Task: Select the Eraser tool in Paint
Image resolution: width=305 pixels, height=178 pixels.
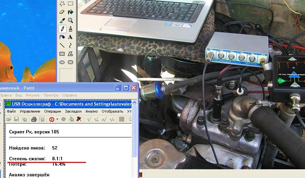Action: tap(62, 12)
